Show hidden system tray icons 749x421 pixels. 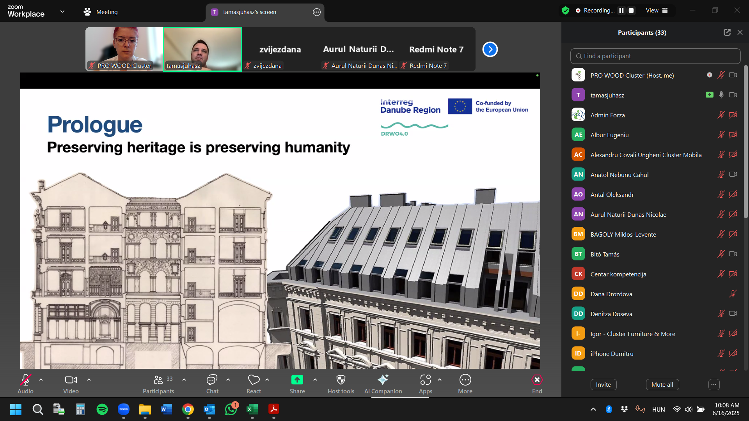click(593, 409)
